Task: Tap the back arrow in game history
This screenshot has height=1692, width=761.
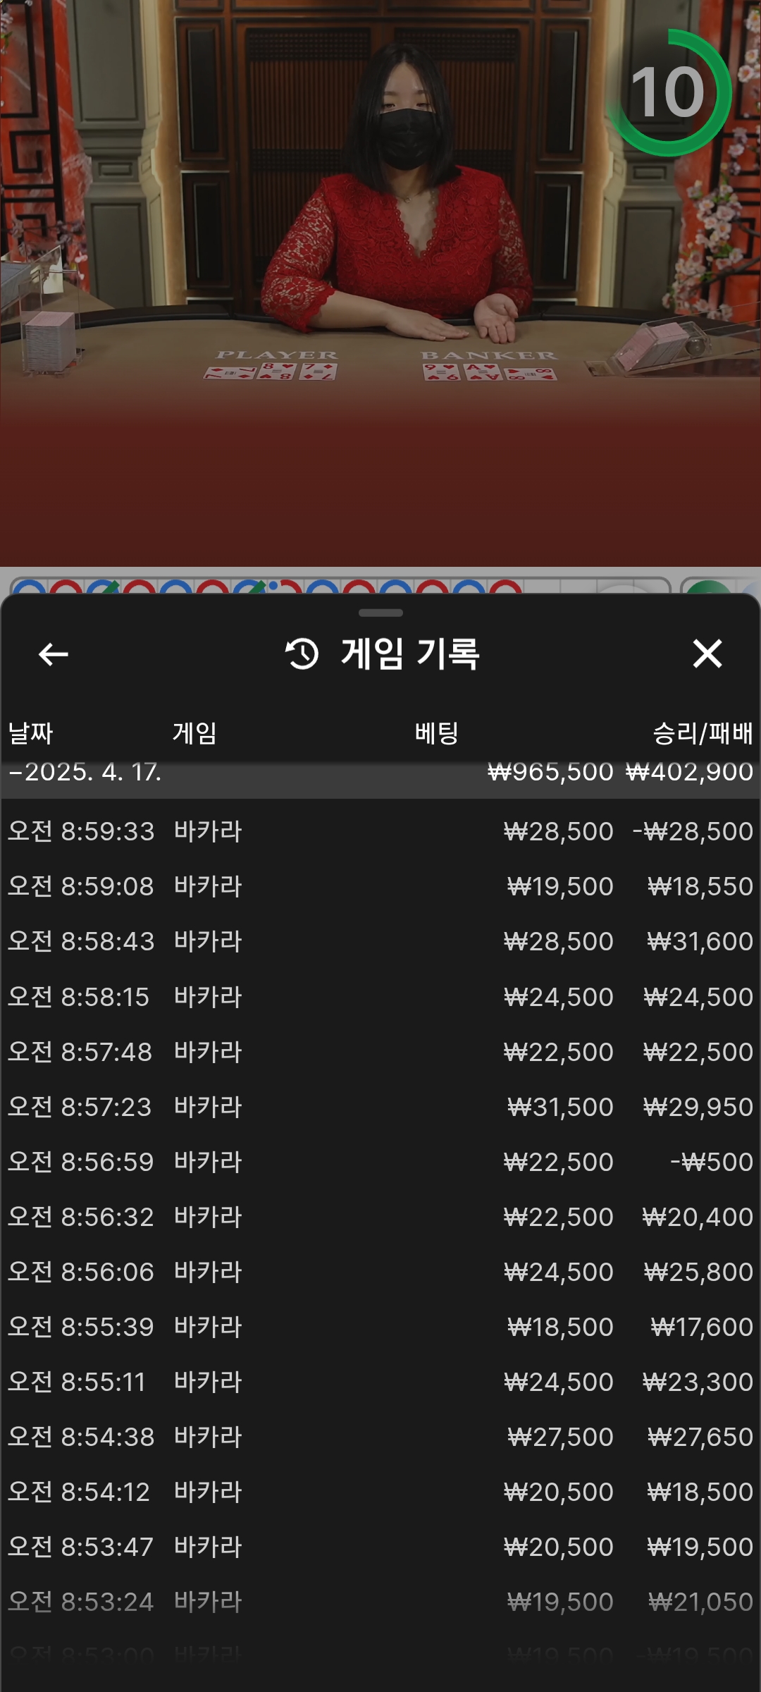Action: (x=54, y=654)
